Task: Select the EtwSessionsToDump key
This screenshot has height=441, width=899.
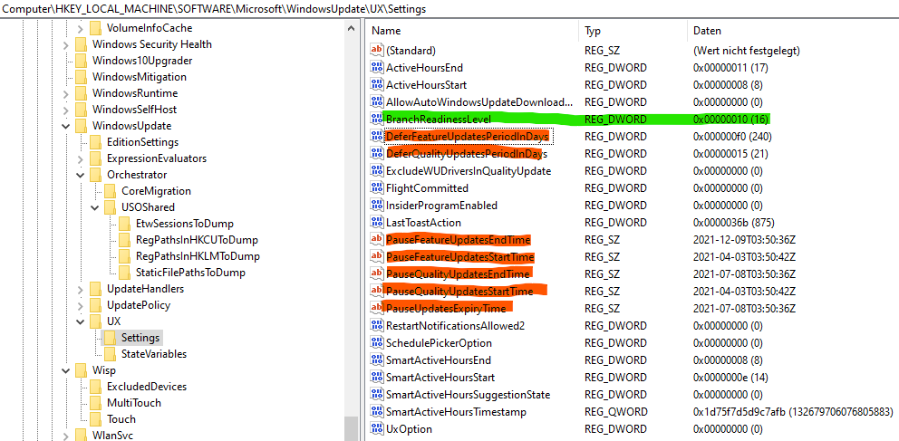Action: pos(185,224)
